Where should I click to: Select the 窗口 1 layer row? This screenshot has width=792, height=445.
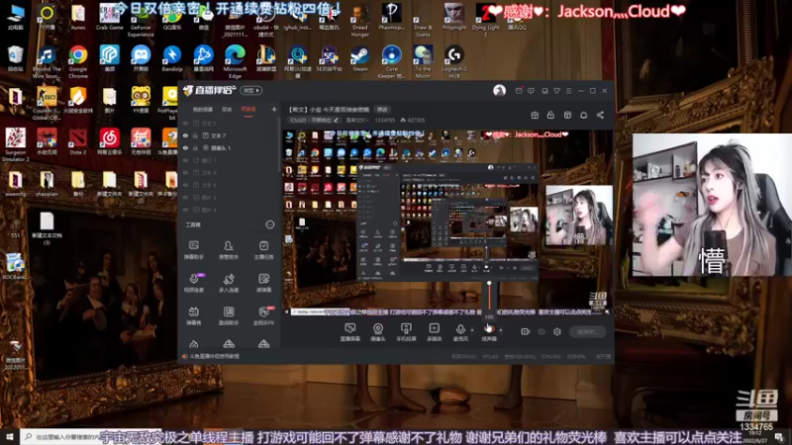coord(230,160)
